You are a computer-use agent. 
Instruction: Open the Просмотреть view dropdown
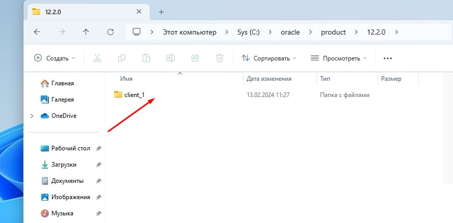338,58
